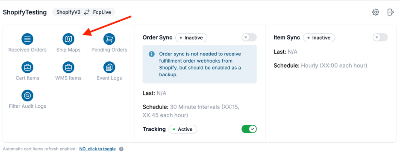Click the Item Sync Inactive status badge
Screen dimensions: 400x155
tap(319, 37)
